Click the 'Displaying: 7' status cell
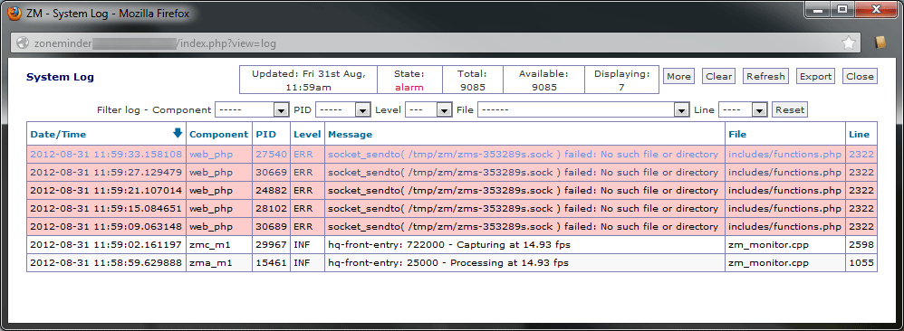This screenshot has height=331, width=904. pyautogui.click(x=621, y=80)
